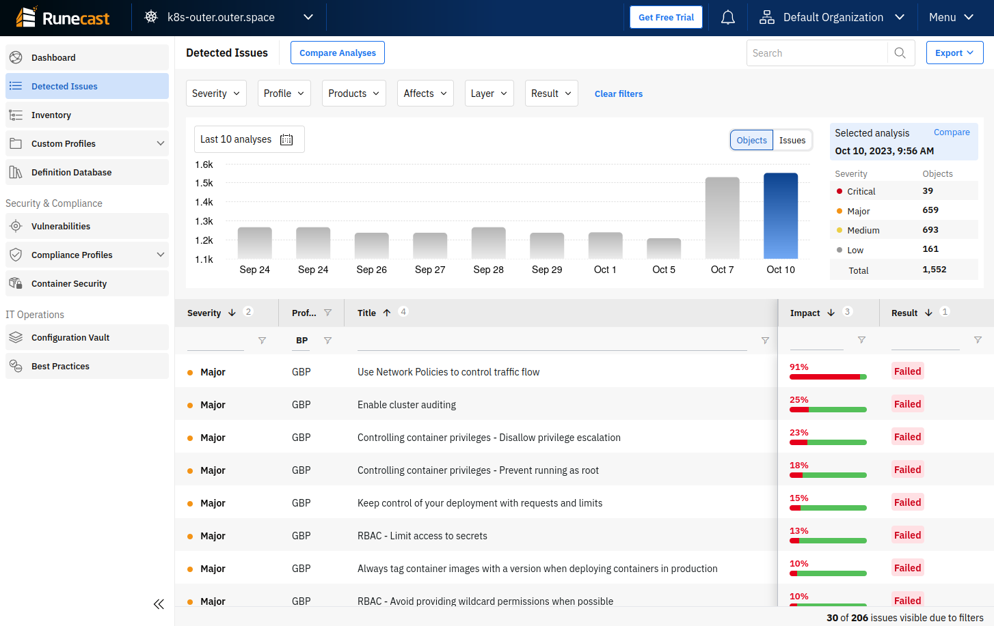994x626 pixels.
Task: Click the search magnifier icon
Action: (900, 53)
